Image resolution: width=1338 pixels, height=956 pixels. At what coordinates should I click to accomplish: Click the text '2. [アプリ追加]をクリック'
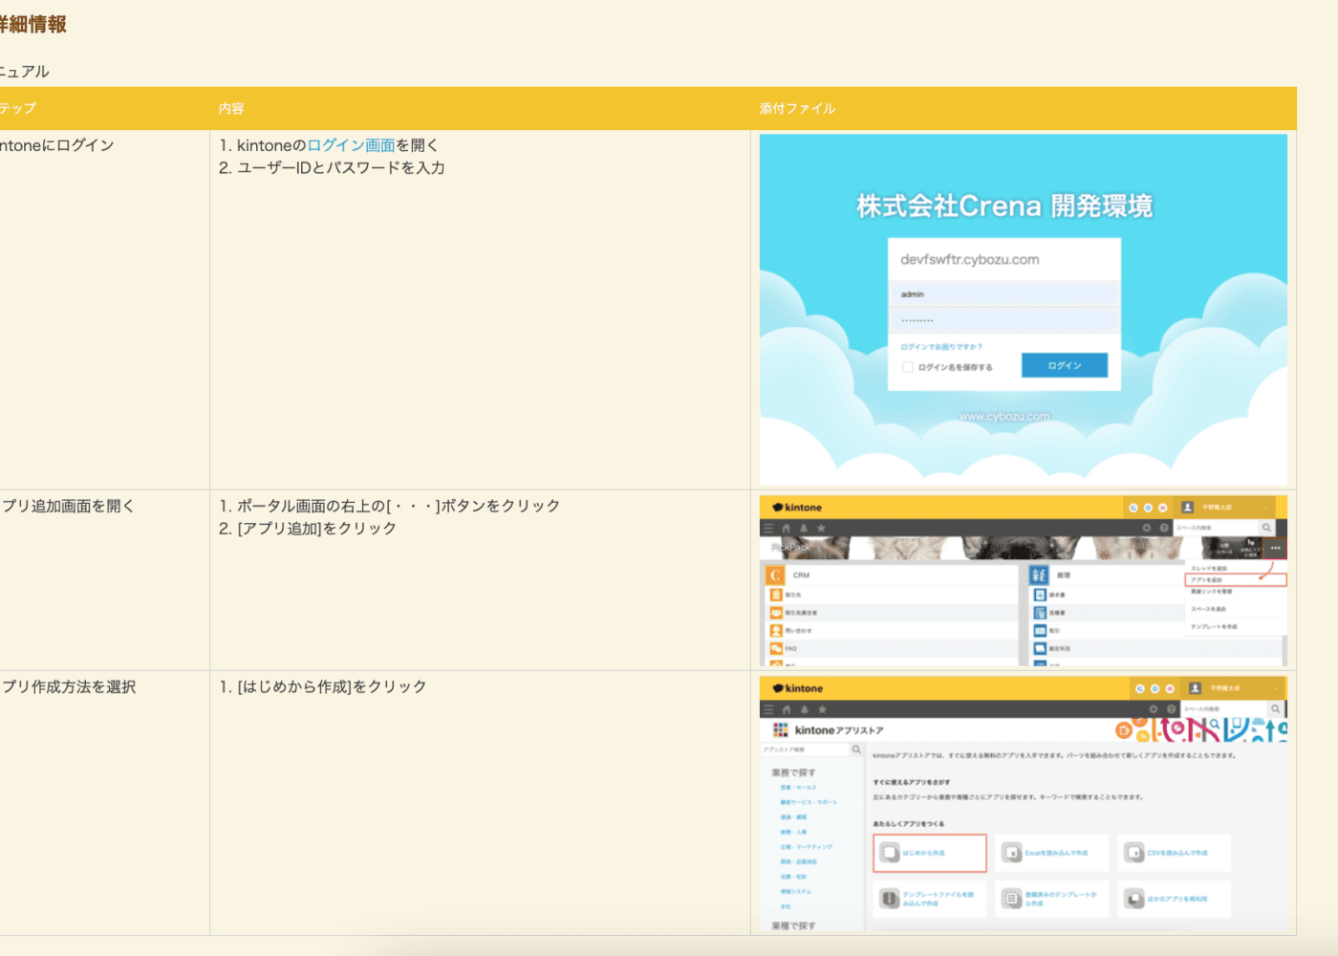(x=308, y=529)
